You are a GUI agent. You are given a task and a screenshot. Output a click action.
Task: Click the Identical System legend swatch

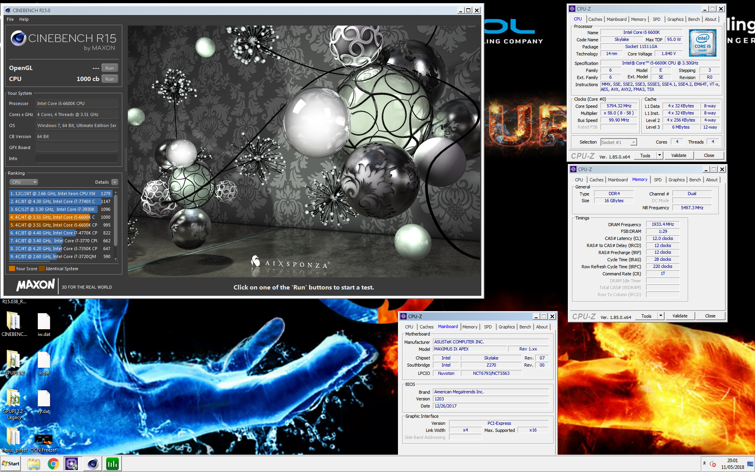pos(42,269)
